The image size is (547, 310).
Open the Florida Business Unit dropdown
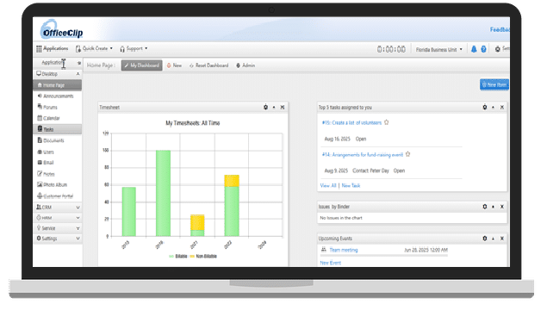click(438, 50)
